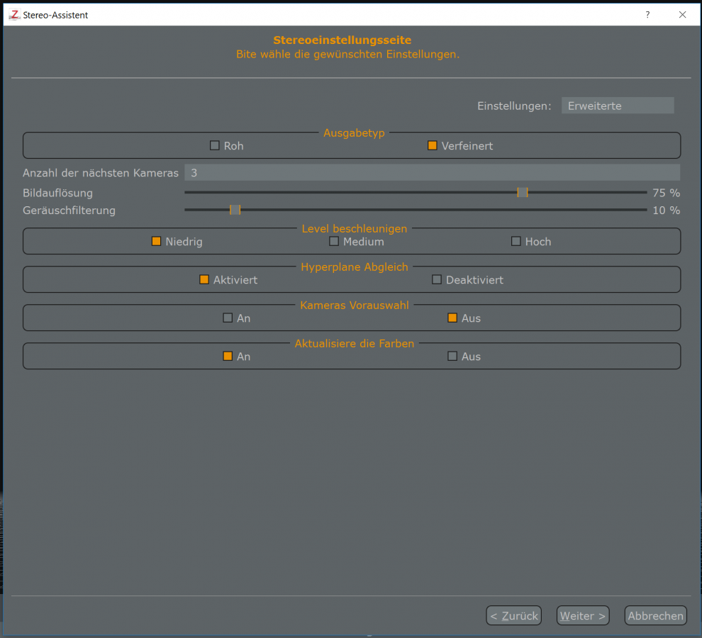The height and width of the screenshot is (638, 702).
Task: Turn Kameras Vorauswahl to An
Action: point(228,318)
